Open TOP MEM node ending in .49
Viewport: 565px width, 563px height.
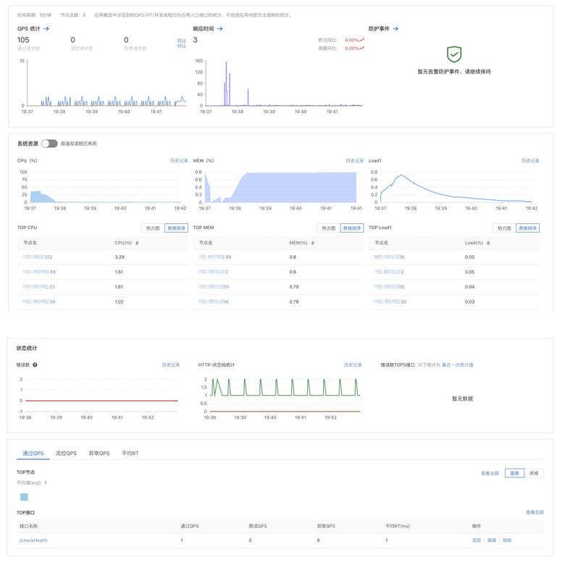tap(214, 257)
